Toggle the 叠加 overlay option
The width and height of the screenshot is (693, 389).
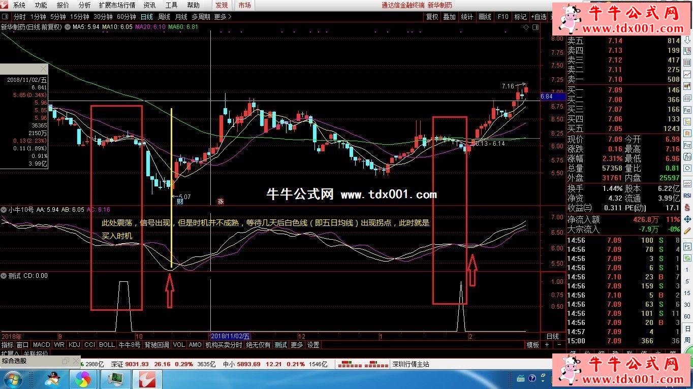click(449, 17)
